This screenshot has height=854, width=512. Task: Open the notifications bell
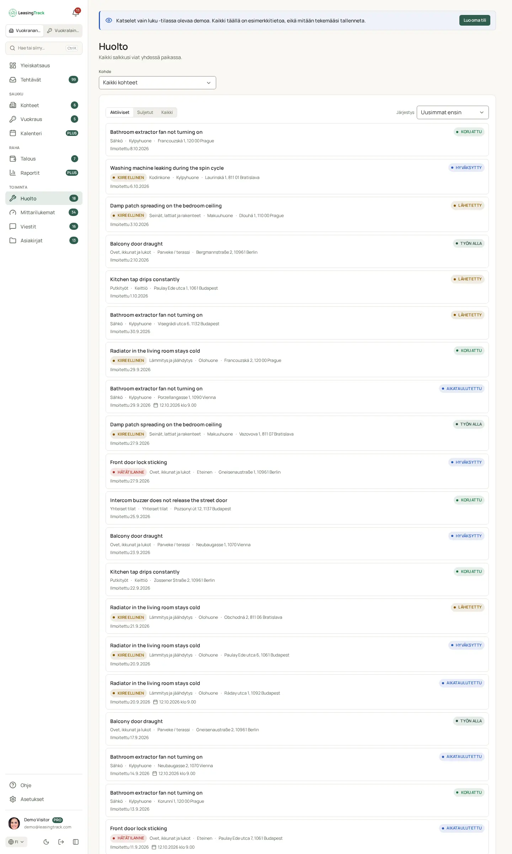[x=75, y=13]
